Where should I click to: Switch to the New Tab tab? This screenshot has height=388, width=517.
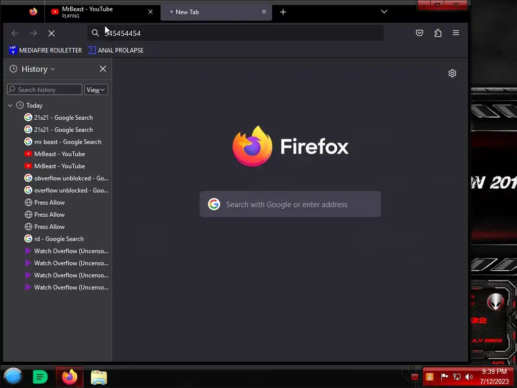[x=216, y=12]
